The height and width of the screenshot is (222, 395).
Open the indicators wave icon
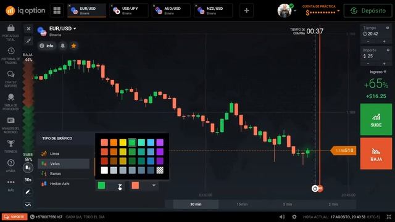tap(28, 205)
